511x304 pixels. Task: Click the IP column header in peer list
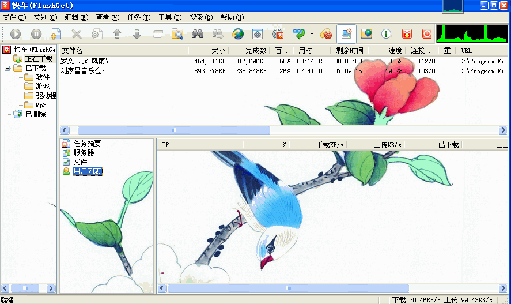[200, 144]
